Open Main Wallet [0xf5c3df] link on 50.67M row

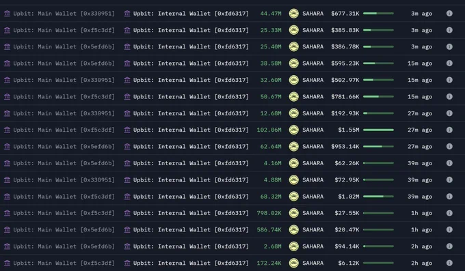pos(64,97)
